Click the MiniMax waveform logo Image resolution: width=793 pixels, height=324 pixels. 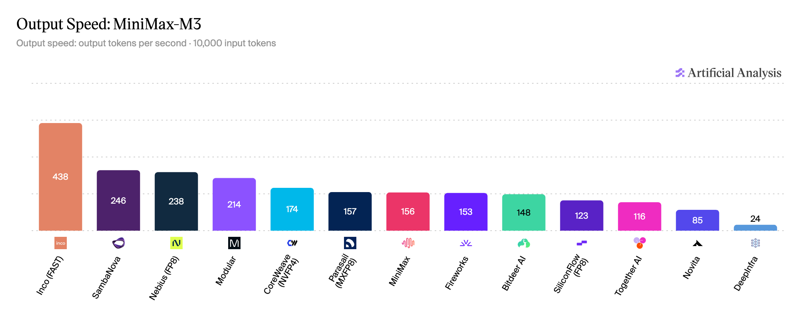(408, 243)
